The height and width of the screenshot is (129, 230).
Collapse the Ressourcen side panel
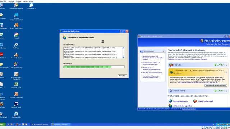coord(164,51)
